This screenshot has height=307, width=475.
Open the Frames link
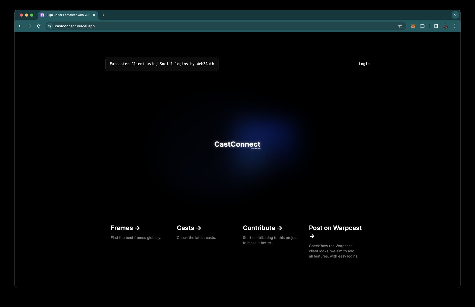(125, 228)
